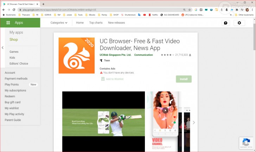This screenshot has height=152, width=256.
Task: Open the Communication category link
Action: pyautogui.click(x=143, y=55)
